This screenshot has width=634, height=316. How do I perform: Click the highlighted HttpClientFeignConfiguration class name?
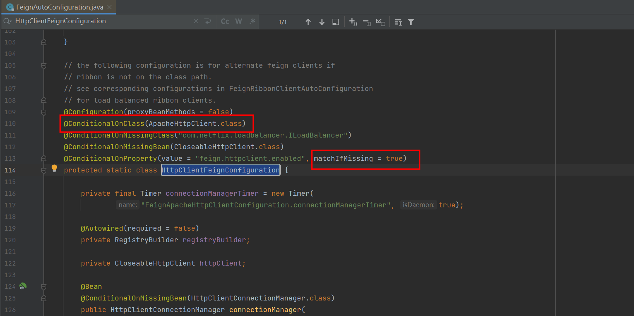221,170
